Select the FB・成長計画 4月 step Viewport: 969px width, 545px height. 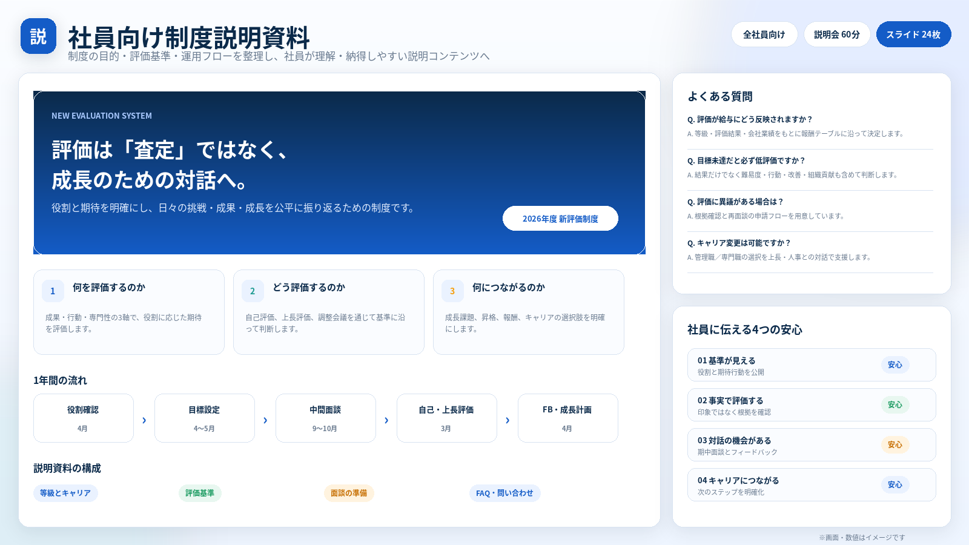[x=568, y=418]
